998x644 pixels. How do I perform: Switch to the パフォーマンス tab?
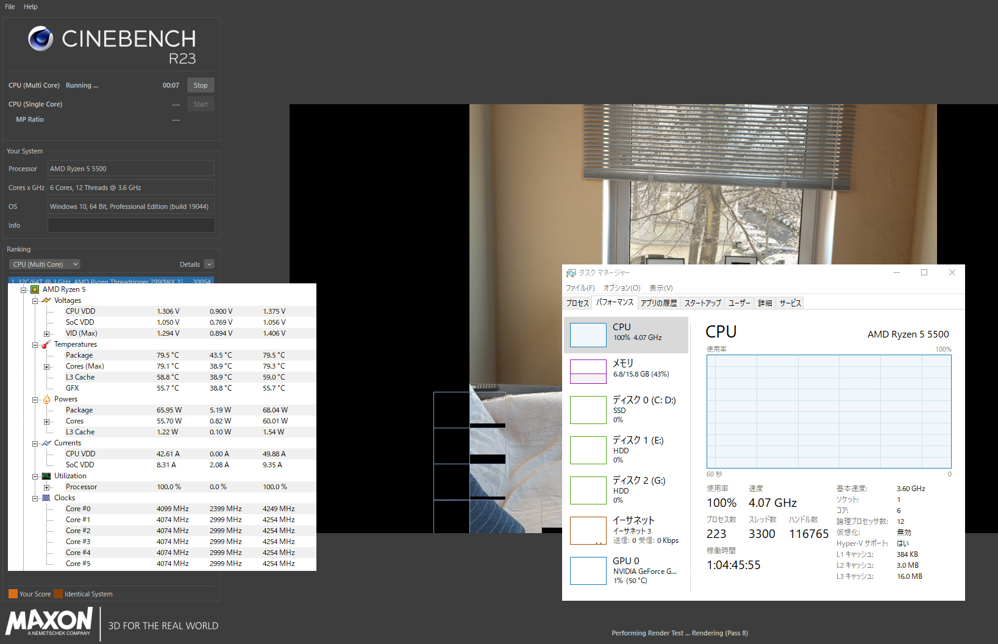click(x=615, y=302)
